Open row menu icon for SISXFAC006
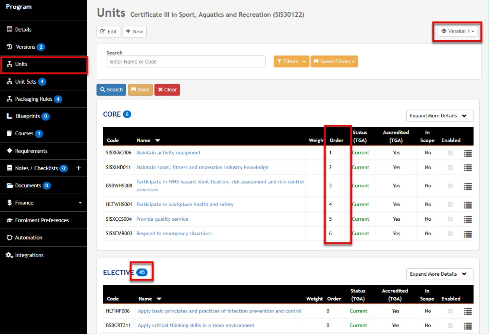The image size is (489, 334). tap(468, 153)
